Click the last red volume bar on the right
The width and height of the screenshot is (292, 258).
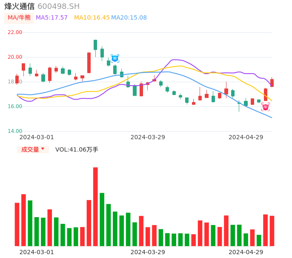(272, 231)
